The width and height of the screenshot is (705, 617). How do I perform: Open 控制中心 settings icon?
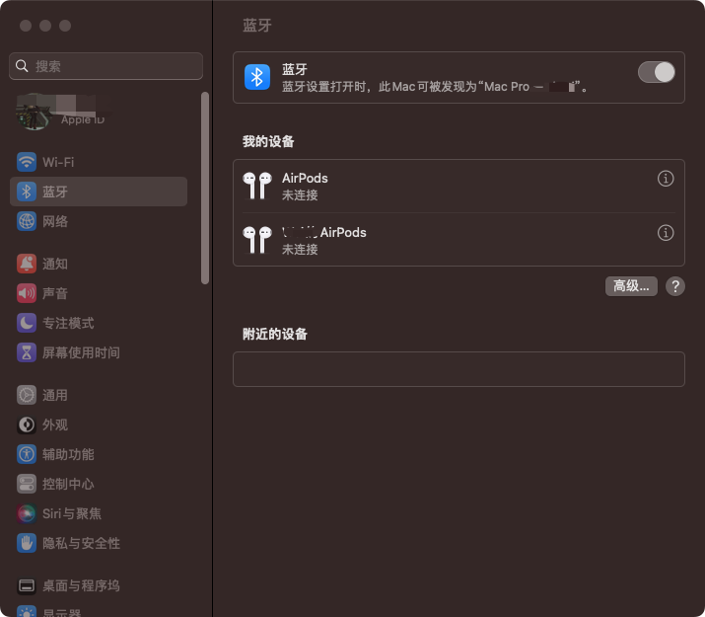click(27, 484)
